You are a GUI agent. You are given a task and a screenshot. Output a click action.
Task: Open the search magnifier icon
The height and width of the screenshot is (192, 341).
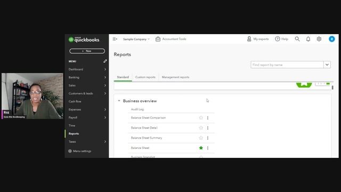[x=297, y=39]
